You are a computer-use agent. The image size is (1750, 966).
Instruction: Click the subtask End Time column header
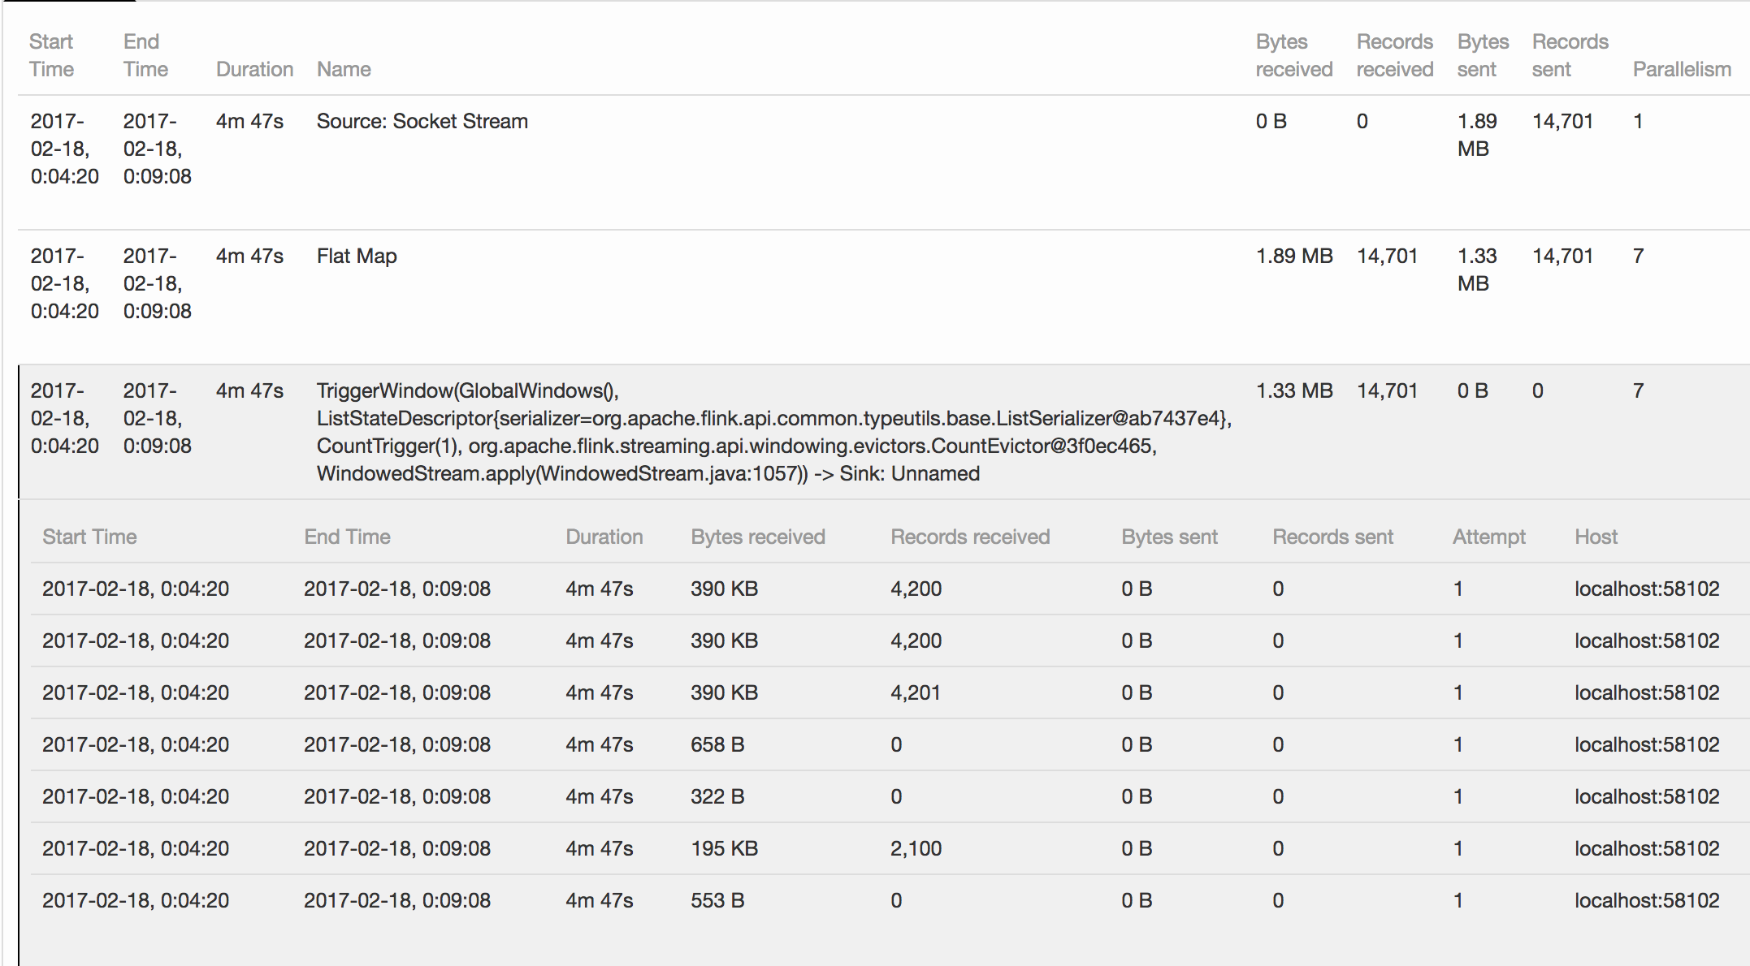click(347, 537)
